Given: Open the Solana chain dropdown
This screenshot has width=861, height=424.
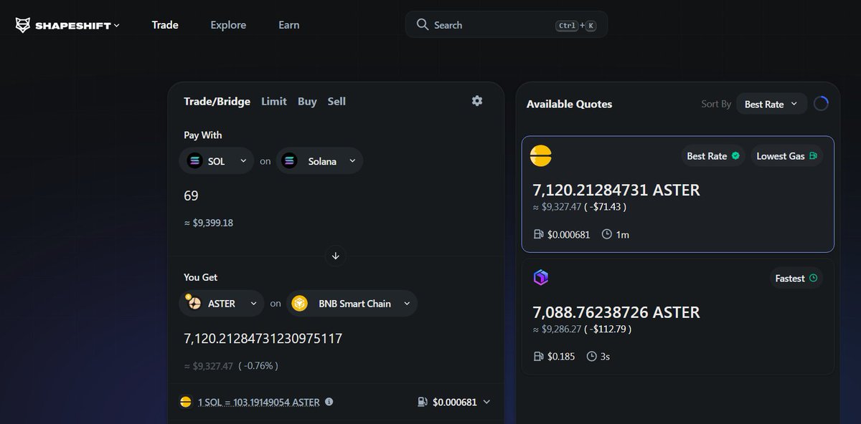Looking at the screenshot, I should tap(319, 161).
